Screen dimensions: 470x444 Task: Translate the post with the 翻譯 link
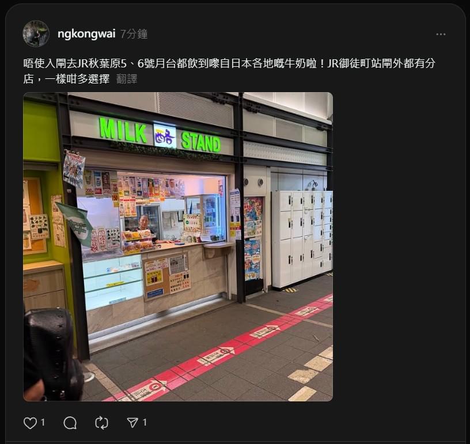point(127,79)
